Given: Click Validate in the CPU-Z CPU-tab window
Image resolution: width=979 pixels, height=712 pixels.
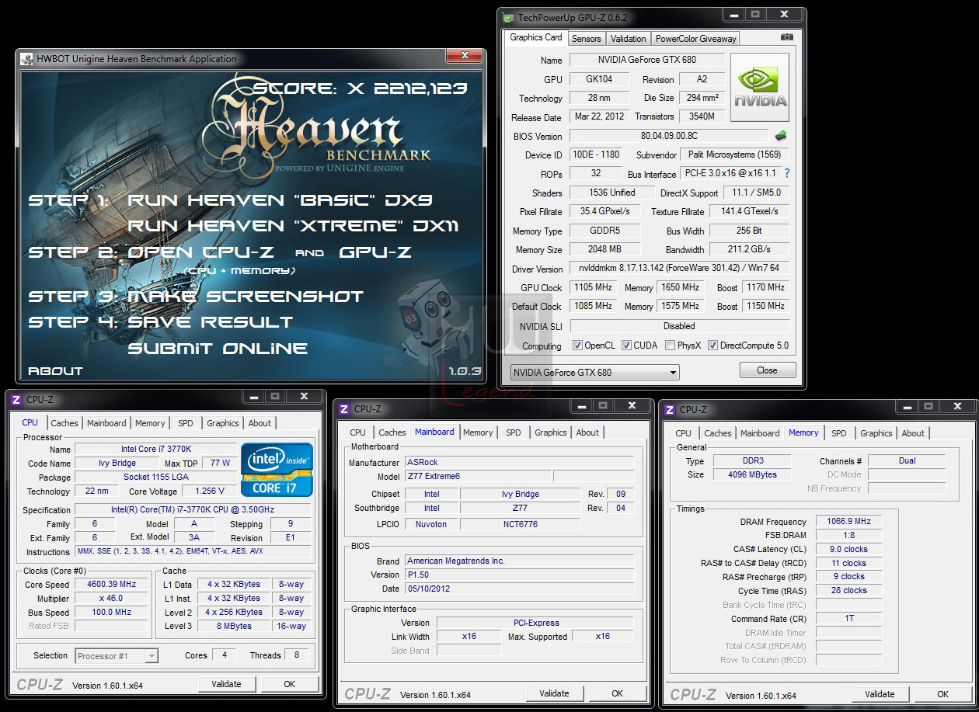Looking at the screenshot, I should pyautogui.click(x=226, y=684).
